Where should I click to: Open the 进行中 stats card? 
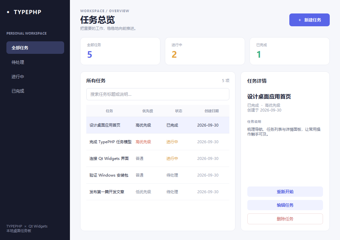point(205,51)
